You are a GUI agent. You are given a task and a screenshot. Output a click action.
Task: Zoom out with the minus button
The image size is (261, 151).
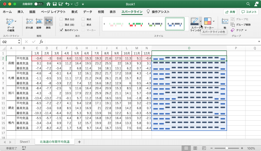[211, 148]
